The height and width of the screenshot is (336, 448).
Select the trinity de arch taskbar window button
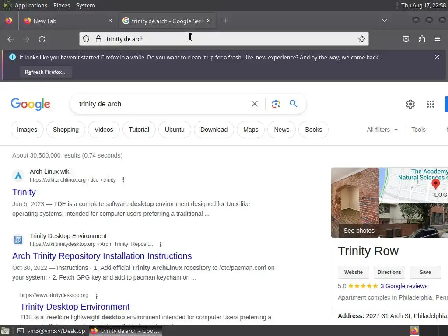tap(126, 331)
